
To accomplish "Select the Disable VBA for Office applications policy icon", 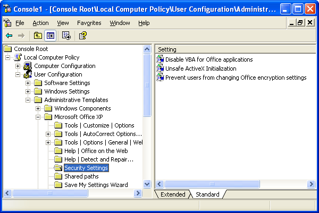I will click(x=161, y=59).
